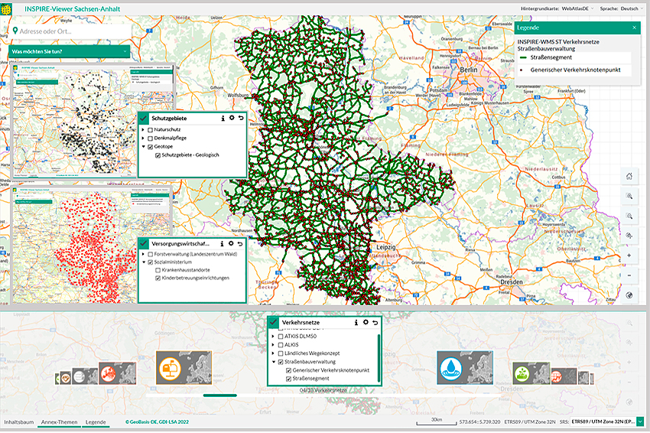Open settings gear in Schutzgebiete panel

(231, 119)
